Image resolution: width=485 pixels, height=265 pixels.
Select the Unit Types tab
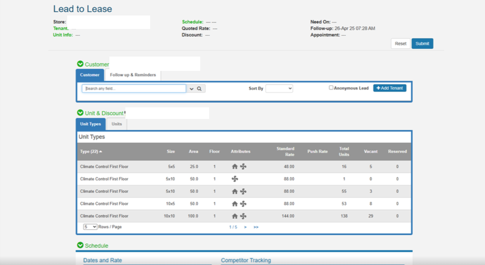(x=90, y=124)
